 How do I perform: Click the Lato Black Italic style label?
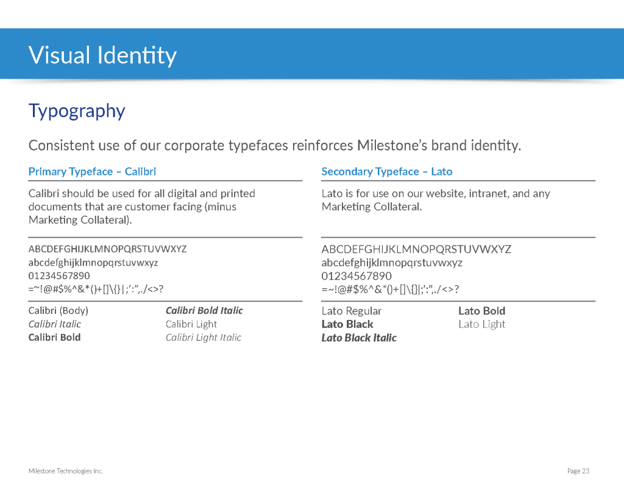(x=359, y=338)
